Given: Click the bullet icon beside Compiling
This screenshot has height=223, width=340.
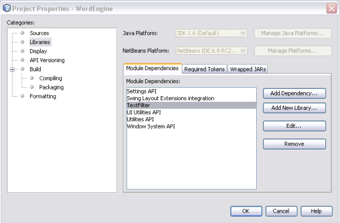Looking at the screenshot, I should pos(32,78).
